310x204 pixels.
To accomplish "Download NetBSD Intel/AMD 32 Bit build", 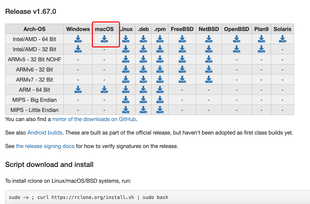I will (209, 49).
